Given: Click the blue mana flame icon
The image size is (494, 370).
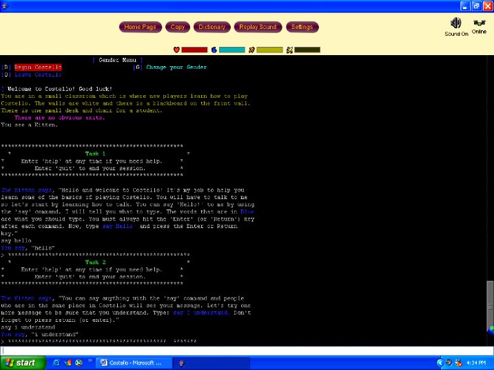Looking at the screenshot, I should pyautogui.click(x=214, y=50).
